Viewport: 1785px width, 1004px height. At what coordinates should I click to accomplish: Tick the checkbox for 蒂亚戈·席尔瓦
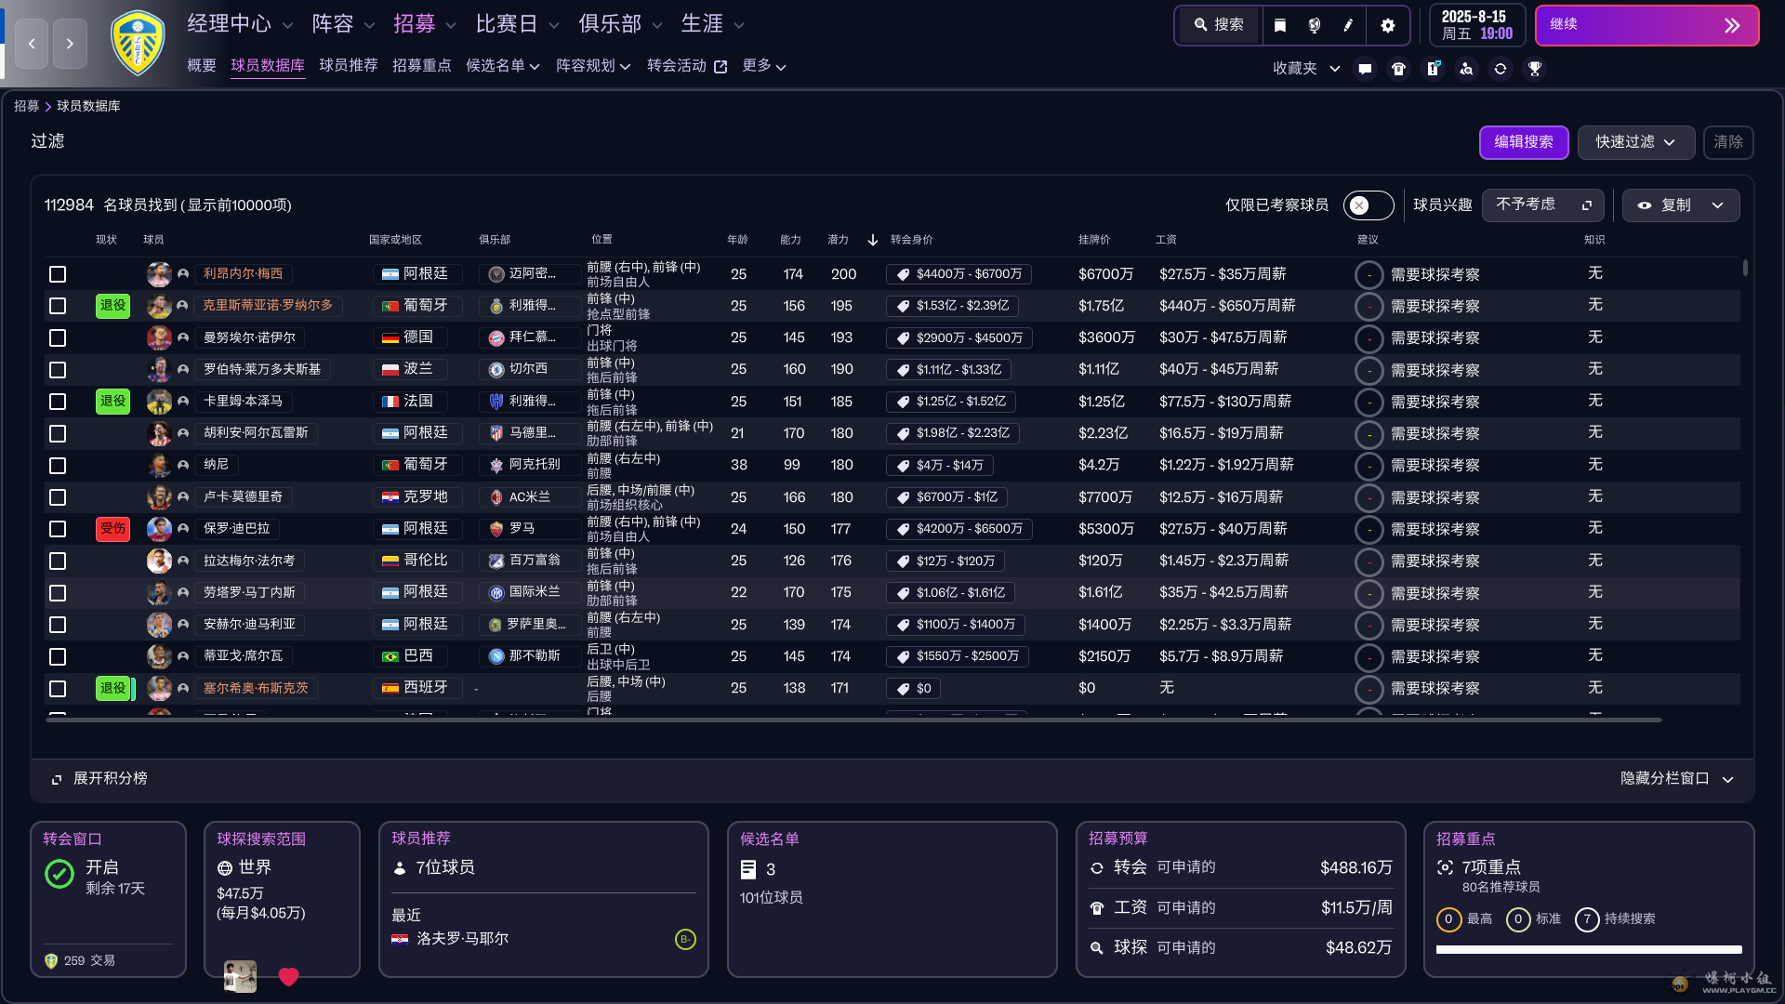58,657
